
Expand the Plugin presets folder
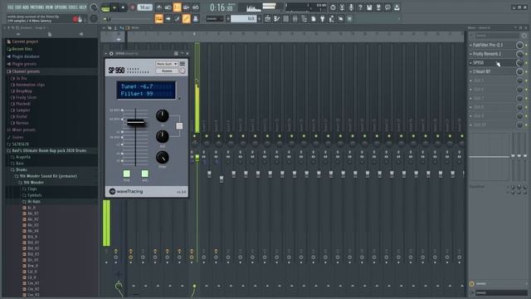(24, 64)
